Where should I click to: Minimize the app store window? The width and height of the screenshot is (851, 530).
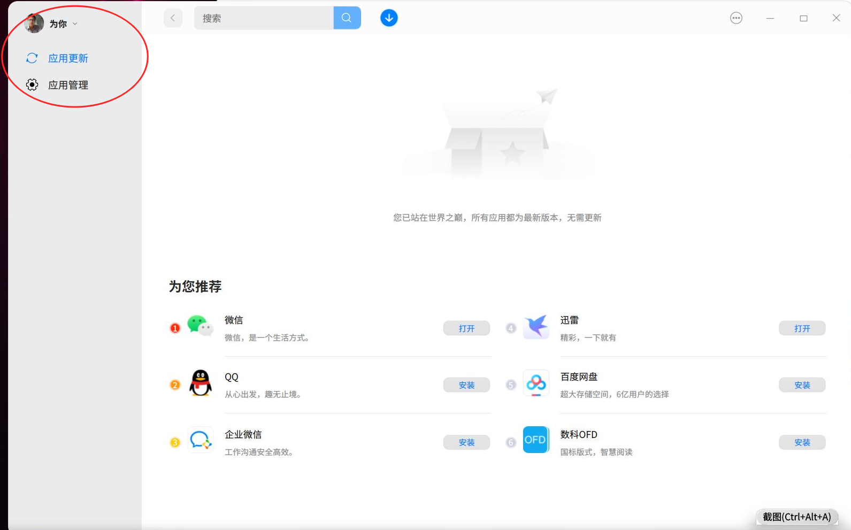point(770,18)
